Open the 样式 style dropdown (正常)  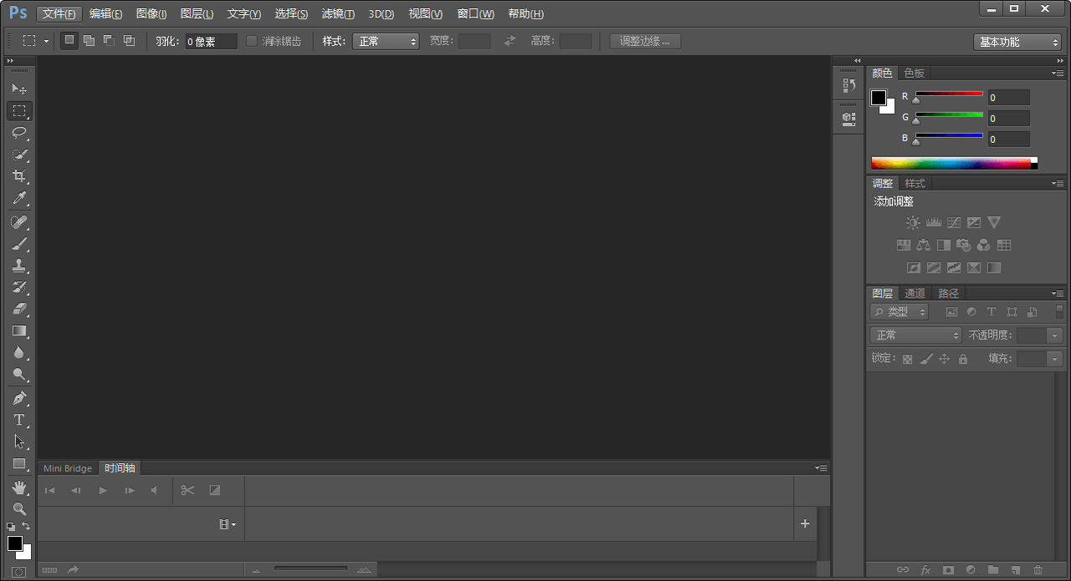coord(386,41)
